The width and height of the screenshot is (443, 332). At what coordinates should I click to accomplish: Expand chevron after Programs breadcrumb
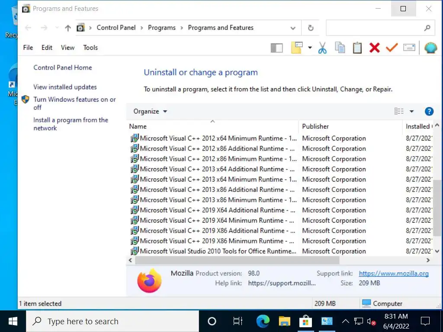182,28
